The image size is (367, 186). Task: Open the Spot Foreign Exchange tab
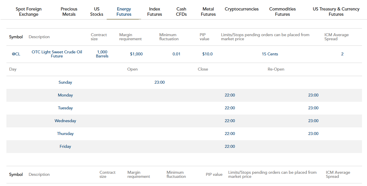pyautogui.click(x=29, y=12)
